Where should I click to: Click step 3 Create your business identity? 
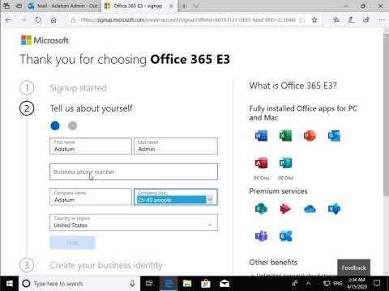pyautogui.click(x=106, y=265)
